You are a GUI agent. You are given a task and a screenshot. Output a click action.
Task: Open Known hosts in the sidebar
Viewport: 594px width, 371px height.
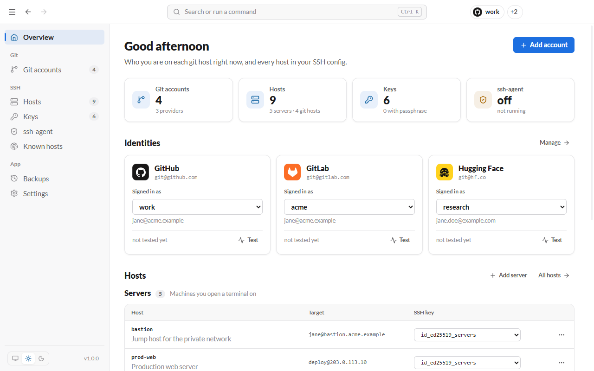pos(55,146)
